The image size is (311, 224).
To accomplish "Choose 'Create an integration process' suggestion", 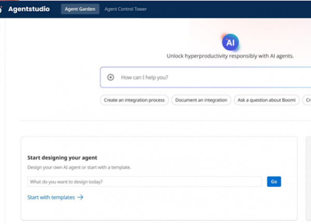I will [x=134, y=100].
